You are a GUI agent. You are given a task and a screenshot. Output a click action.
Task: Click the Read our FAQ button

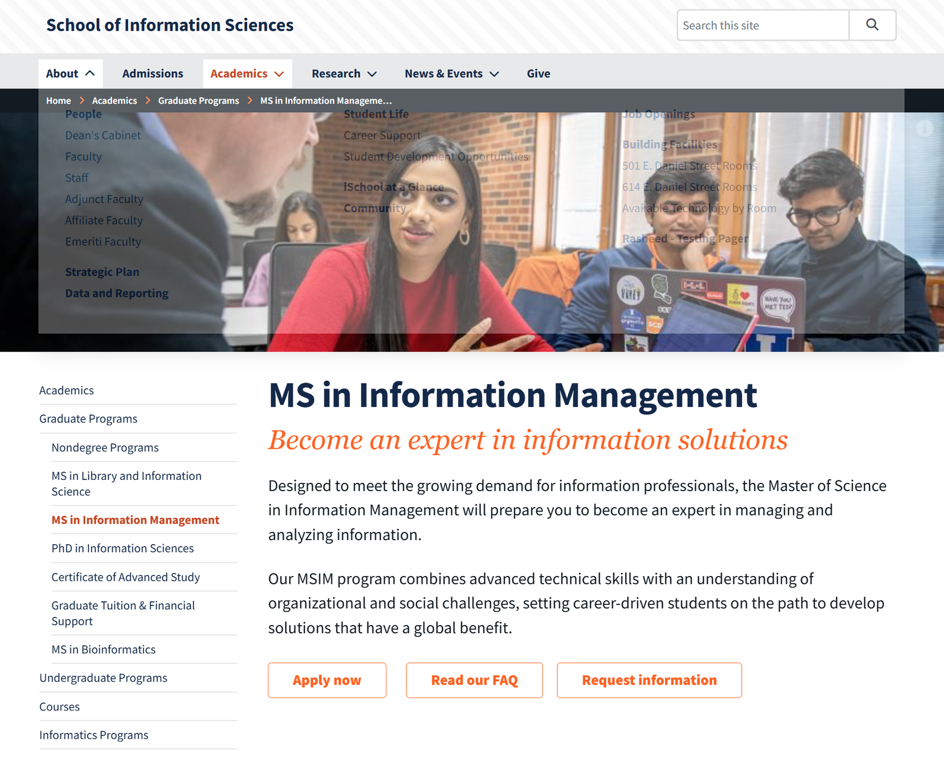pyautogui.click(x=474, y=680)
